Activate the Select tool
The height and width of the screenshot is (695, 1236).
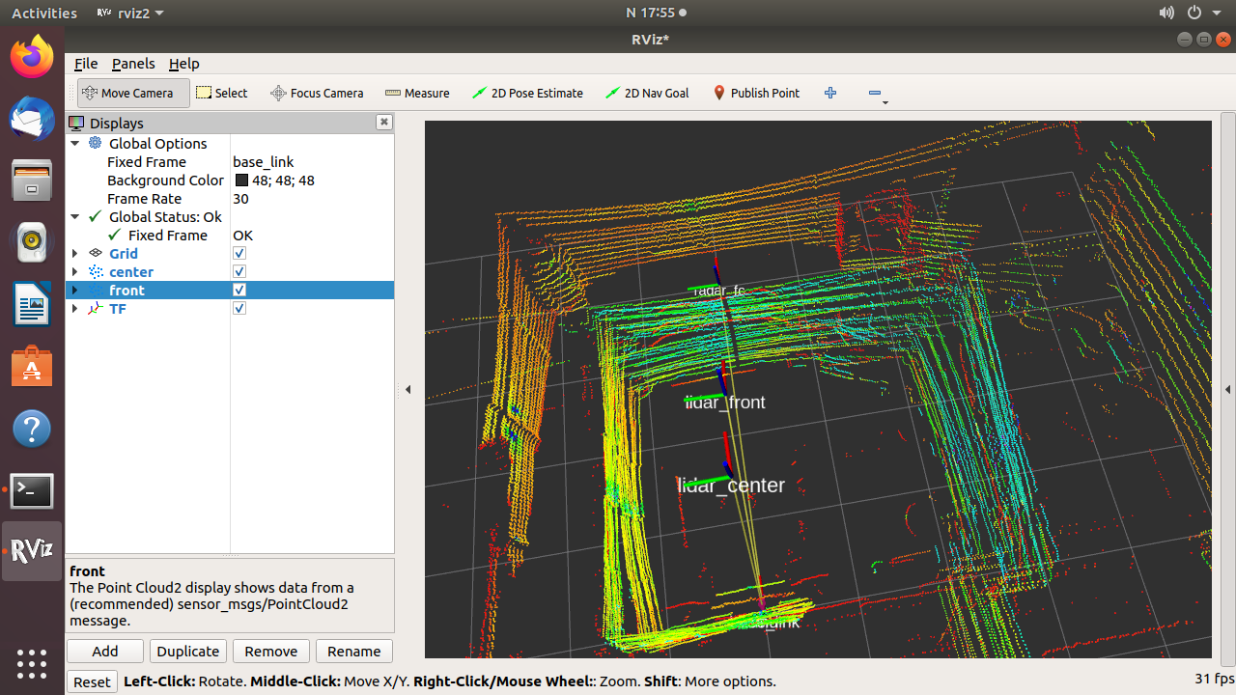point(221,93)
